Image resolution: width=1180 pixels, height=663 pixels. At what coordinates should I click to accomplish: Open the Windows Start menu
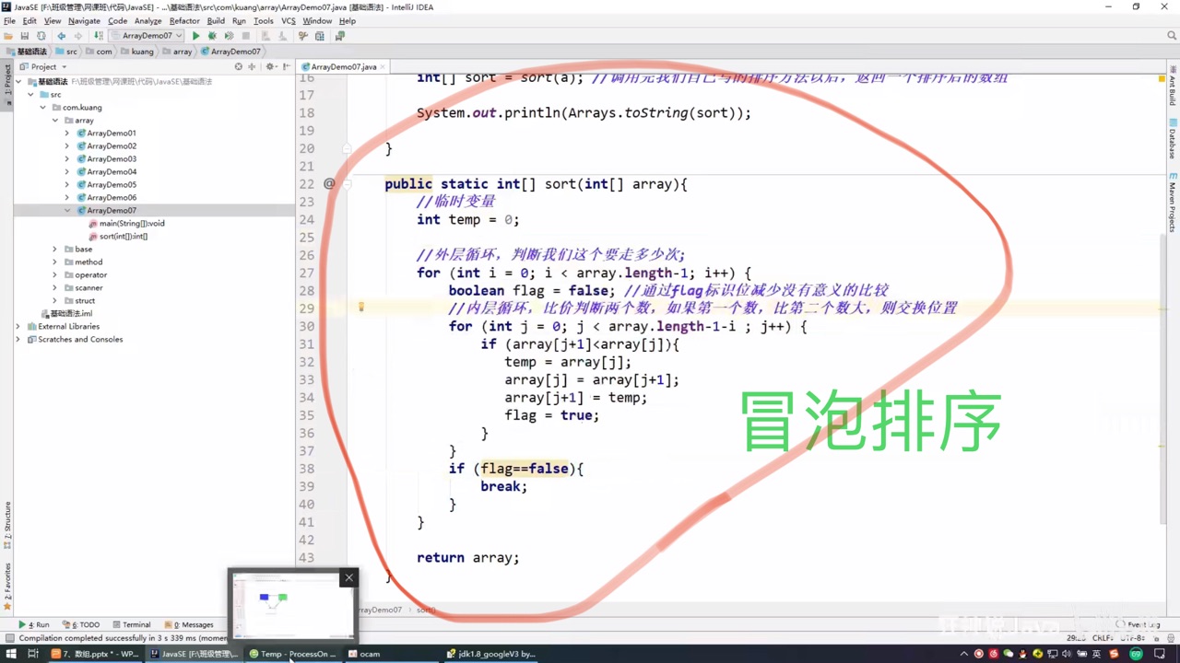click(11, 654)
